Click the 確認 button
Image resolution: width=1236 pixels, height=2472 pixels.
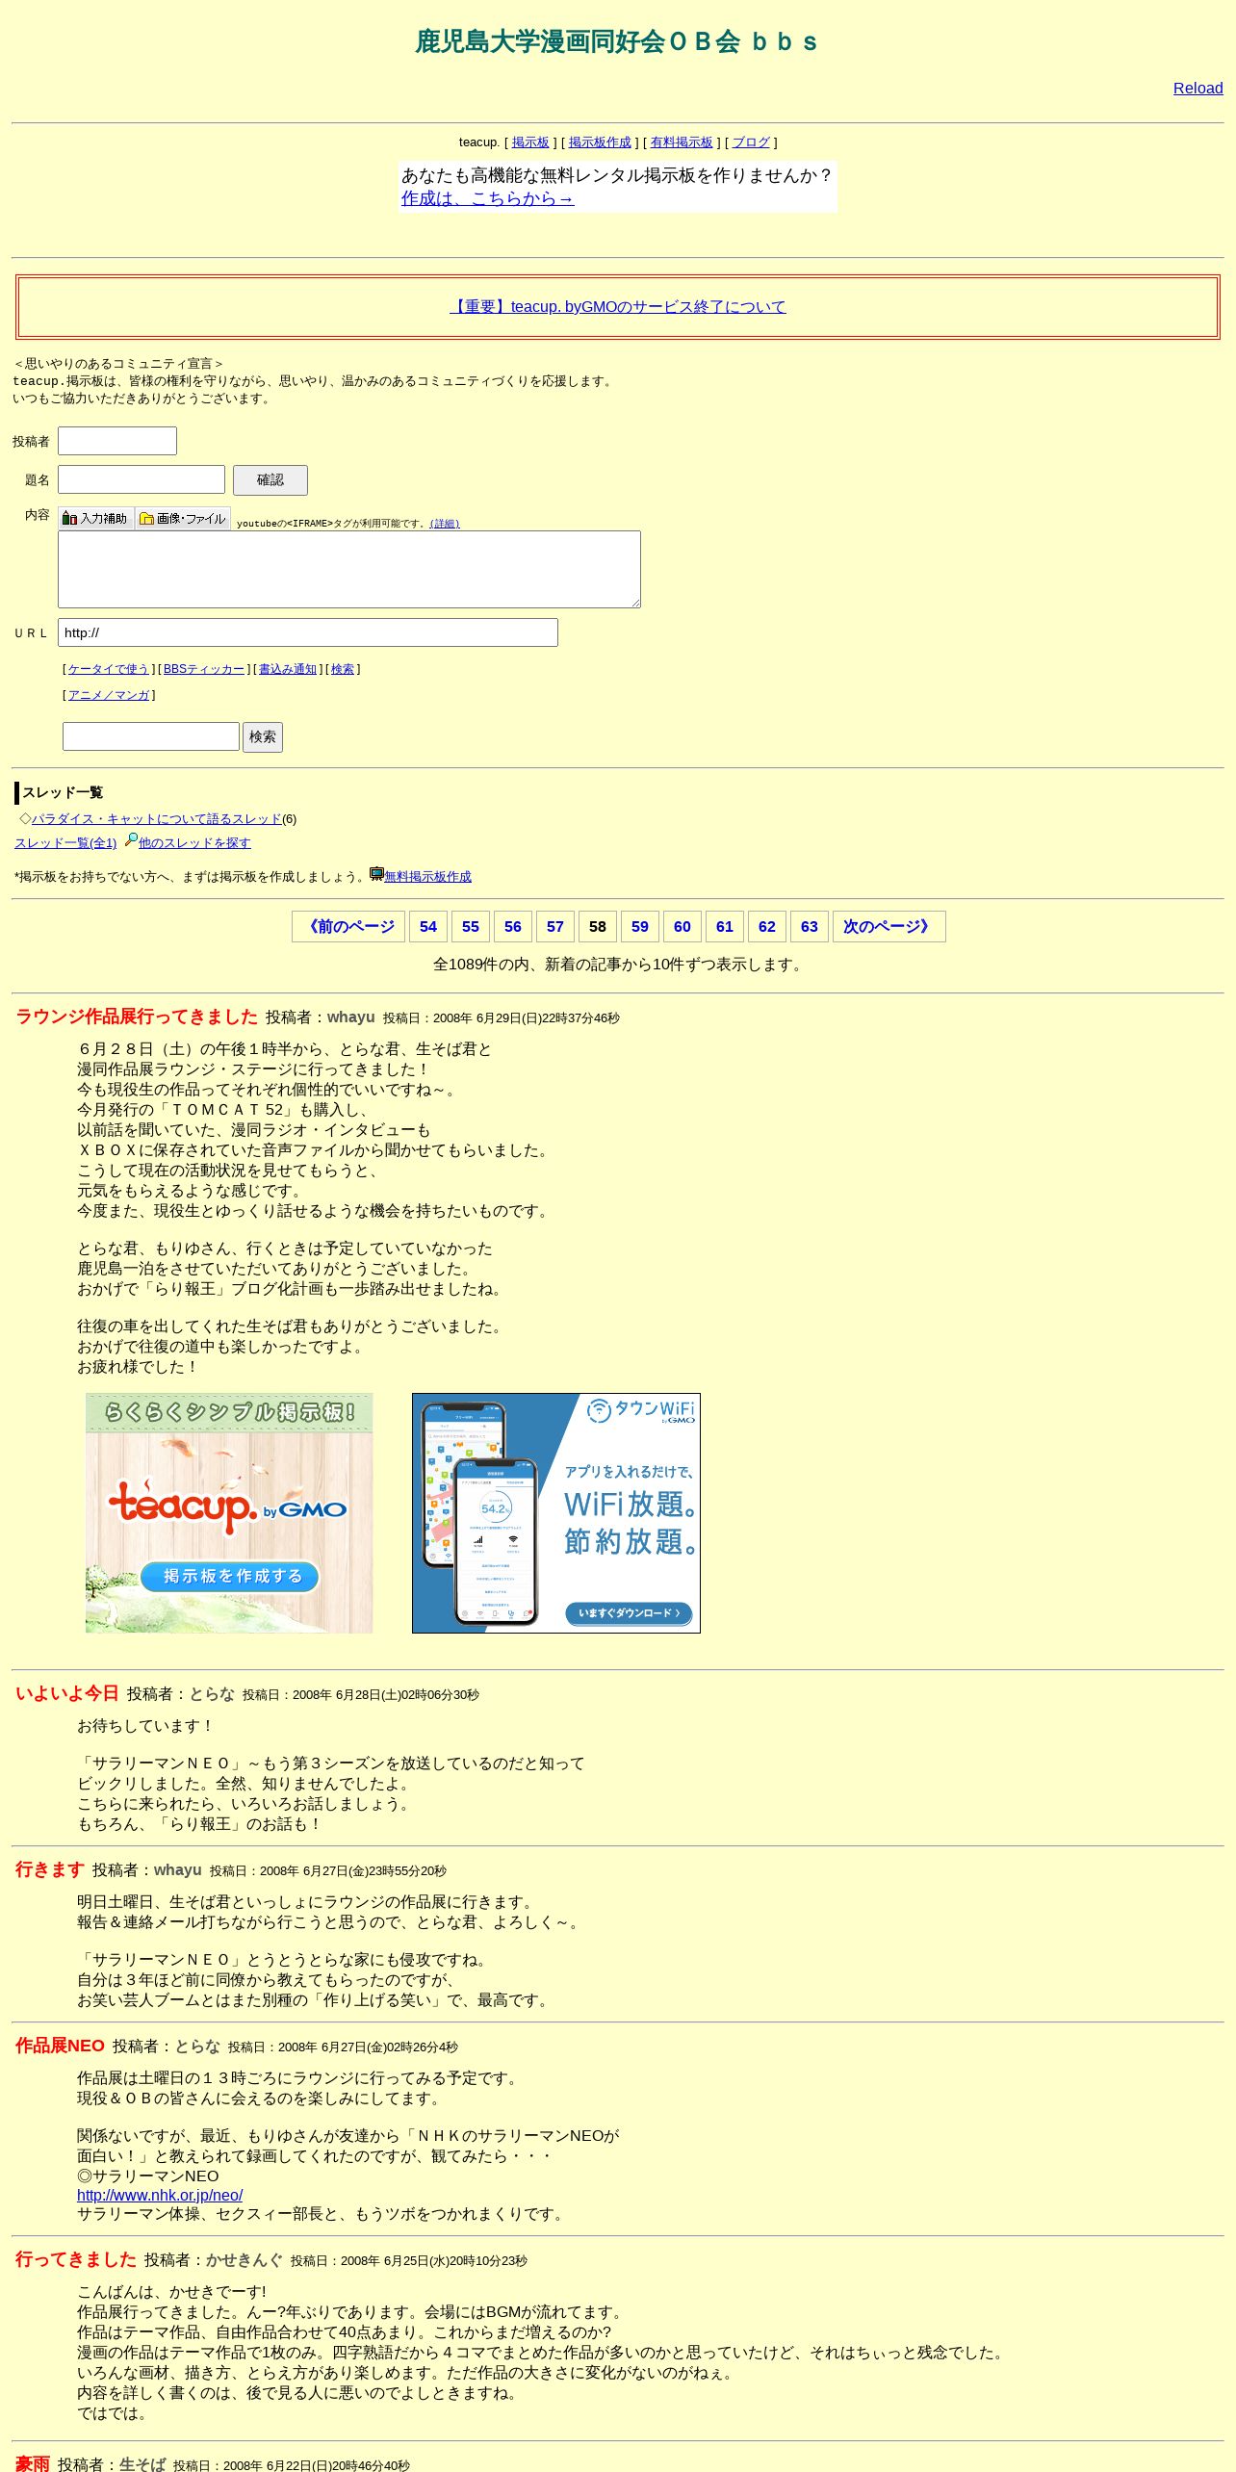point(270,480)
